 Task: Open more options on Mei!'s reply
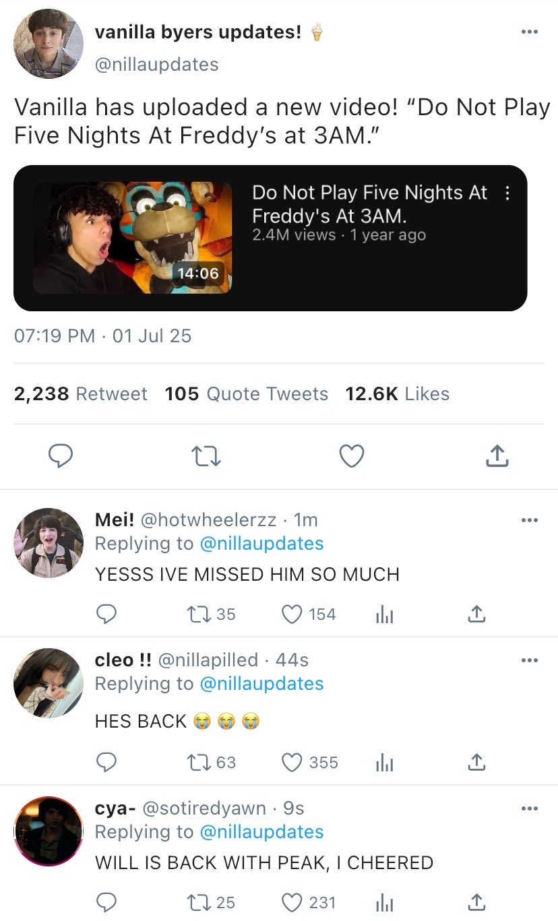(530, 520)
